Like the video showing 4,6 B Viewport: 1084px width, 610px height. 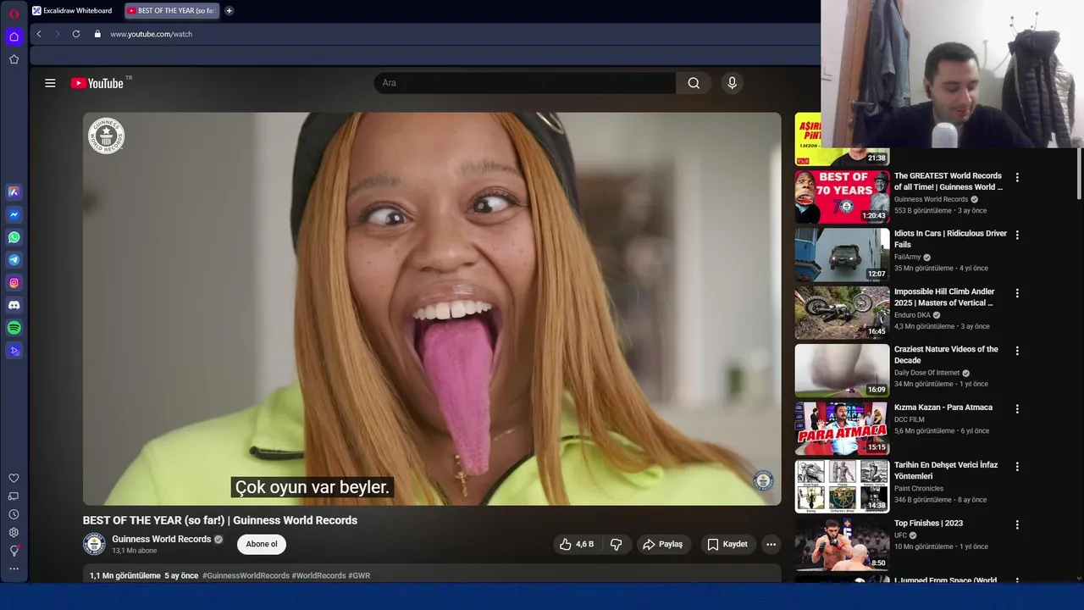click(577, 544)
